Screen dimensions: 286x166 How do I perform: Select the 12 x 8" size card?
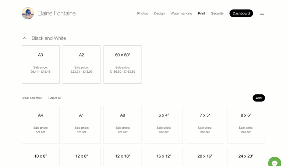pyautogui.click(x=82, y=156)
